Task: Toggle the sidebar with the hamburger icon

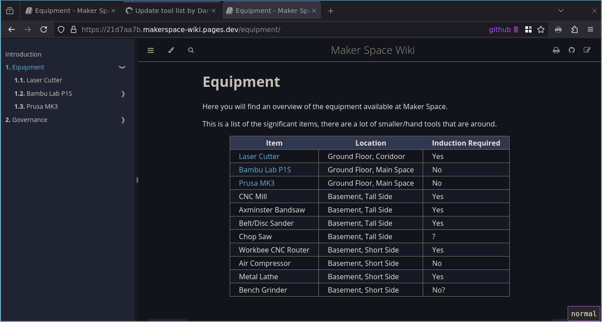Action: (x=151, y=50)
